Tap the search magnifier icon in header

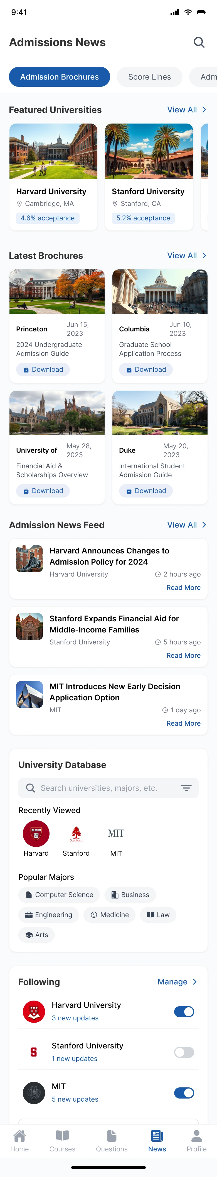[199, 43]
